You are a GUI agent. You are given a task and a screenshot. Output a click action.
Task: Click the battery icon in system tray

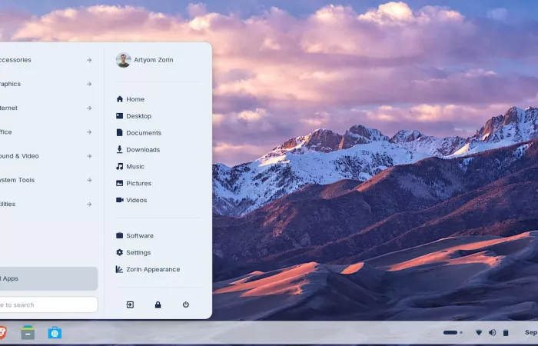(x=506, y=332)
